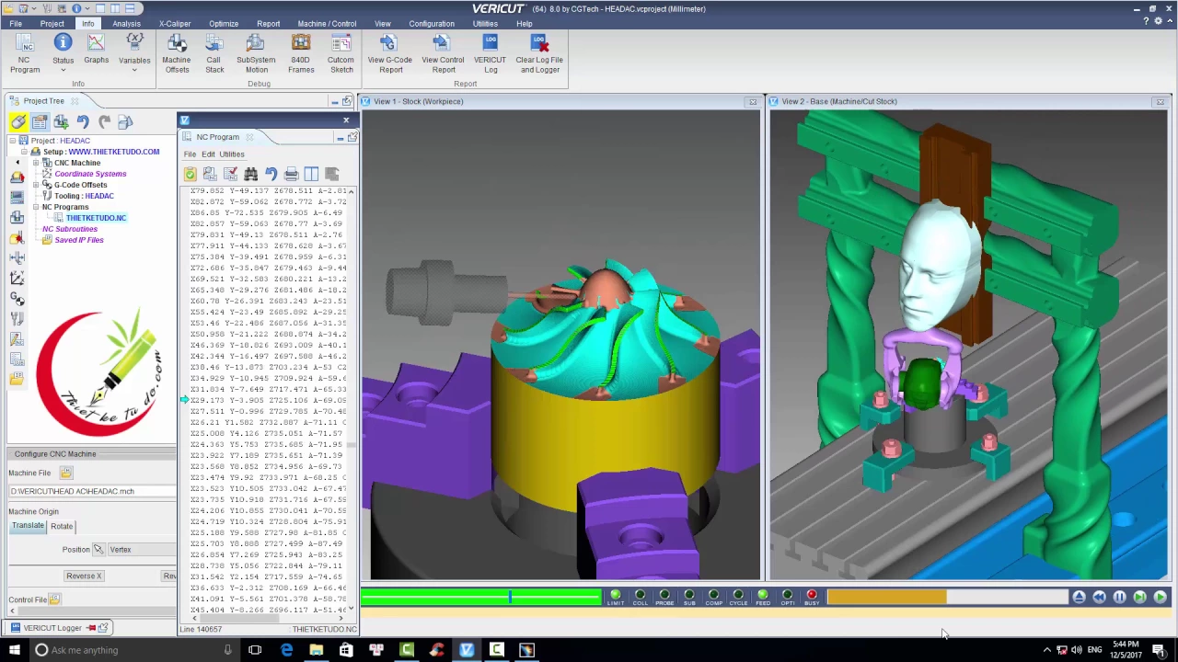Collapse the NC Programs node
This screenshot has height=662, width=1178.
click(x=36, y=207)
